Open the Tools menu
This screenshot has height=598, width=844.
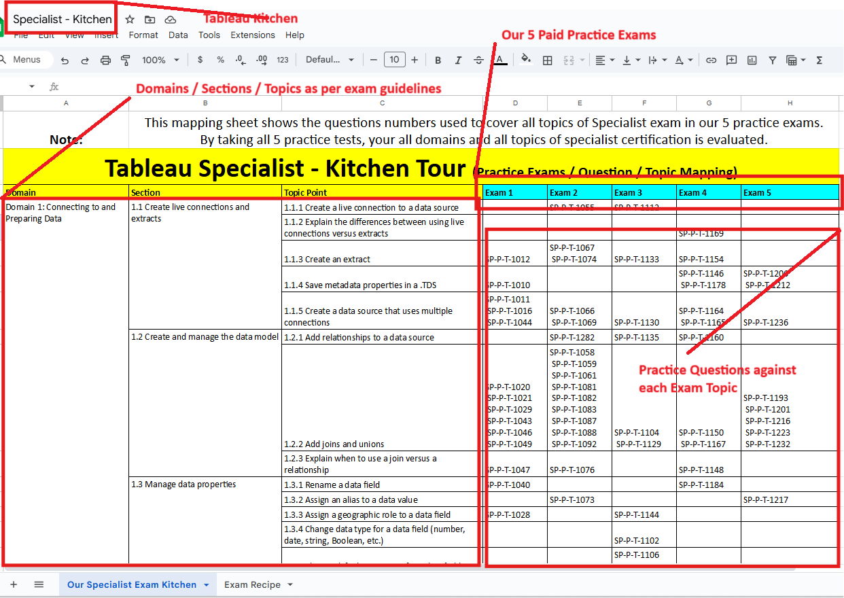pyautogui.click(x=209, y=35)
